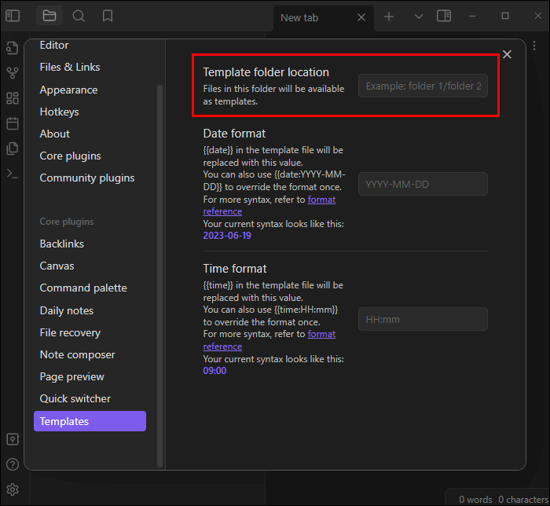
Task: Open another vault from ribbon icon
Action: pos(12,439)
